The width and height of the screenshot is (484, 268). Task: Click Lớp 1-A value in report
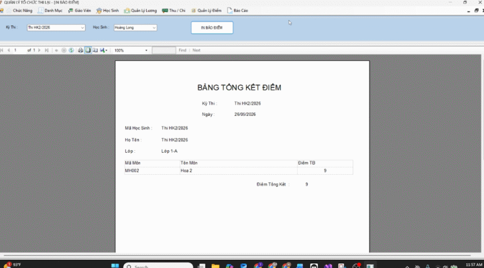[170, 151]
